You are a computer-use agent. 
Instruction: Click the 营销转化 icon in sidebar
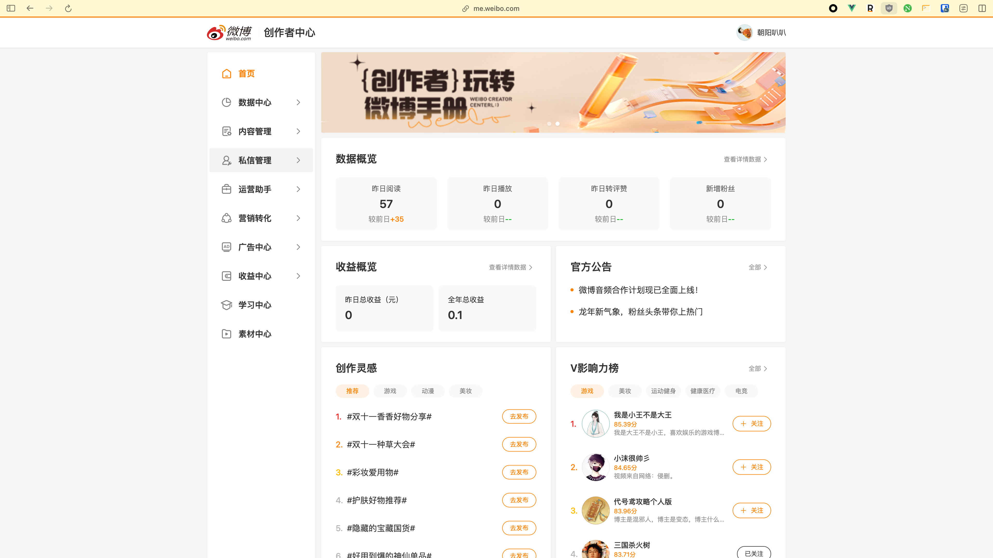coord(227,218)
